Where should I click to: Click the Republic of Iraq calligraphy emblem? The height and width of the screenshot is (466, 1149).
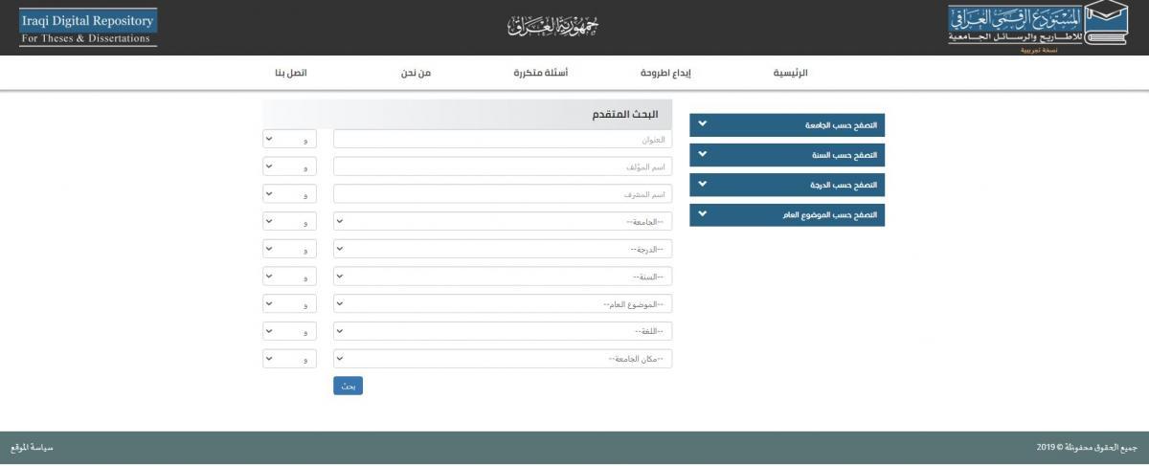(552, 28)
